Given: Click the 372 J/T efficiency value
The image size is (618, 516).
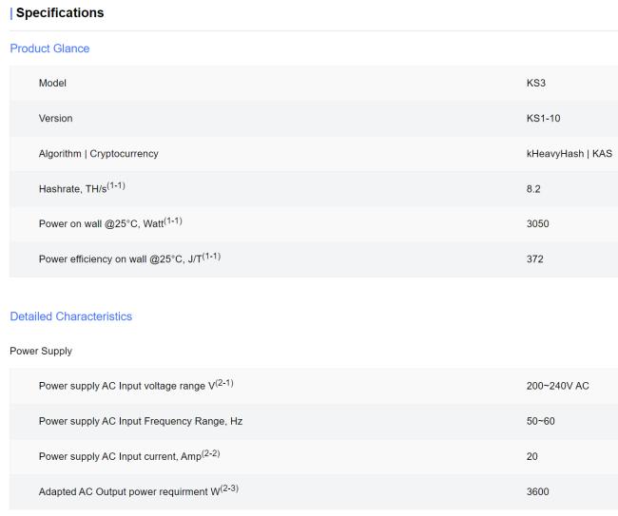Looking at the screenshot, I should point(535,259).
